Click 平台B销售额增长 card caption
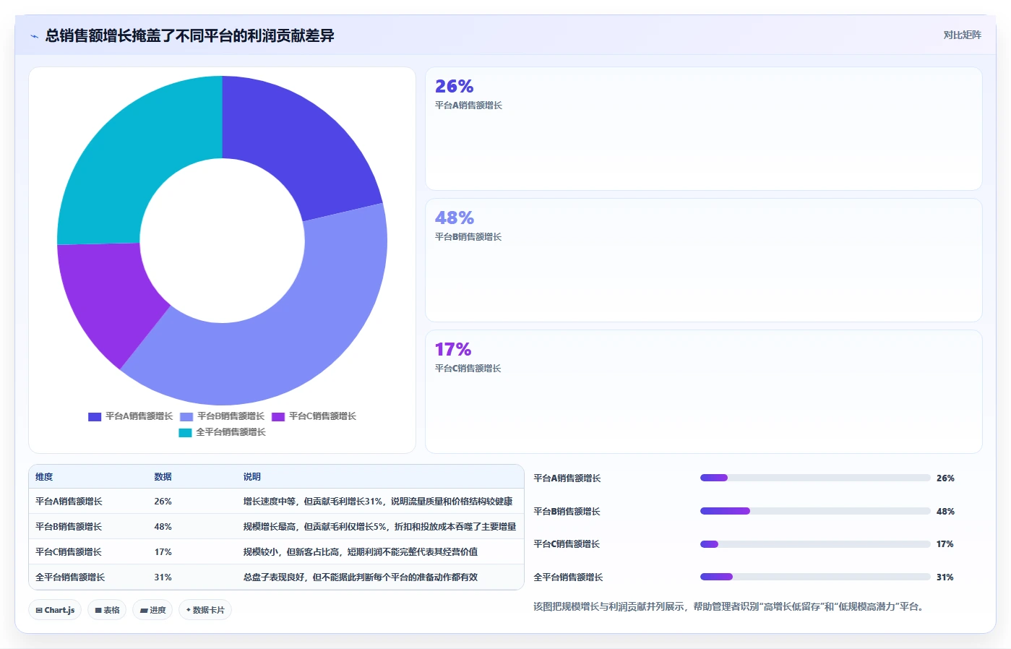1011x649 pixels. tap(468, 237)
